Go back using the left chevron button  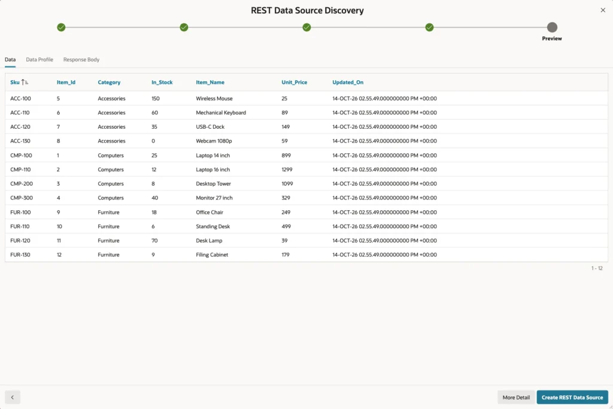13,397
